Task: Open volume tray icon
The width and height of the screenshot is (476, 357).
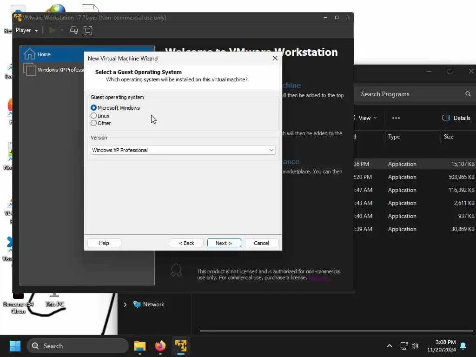Action: [415, 346]
